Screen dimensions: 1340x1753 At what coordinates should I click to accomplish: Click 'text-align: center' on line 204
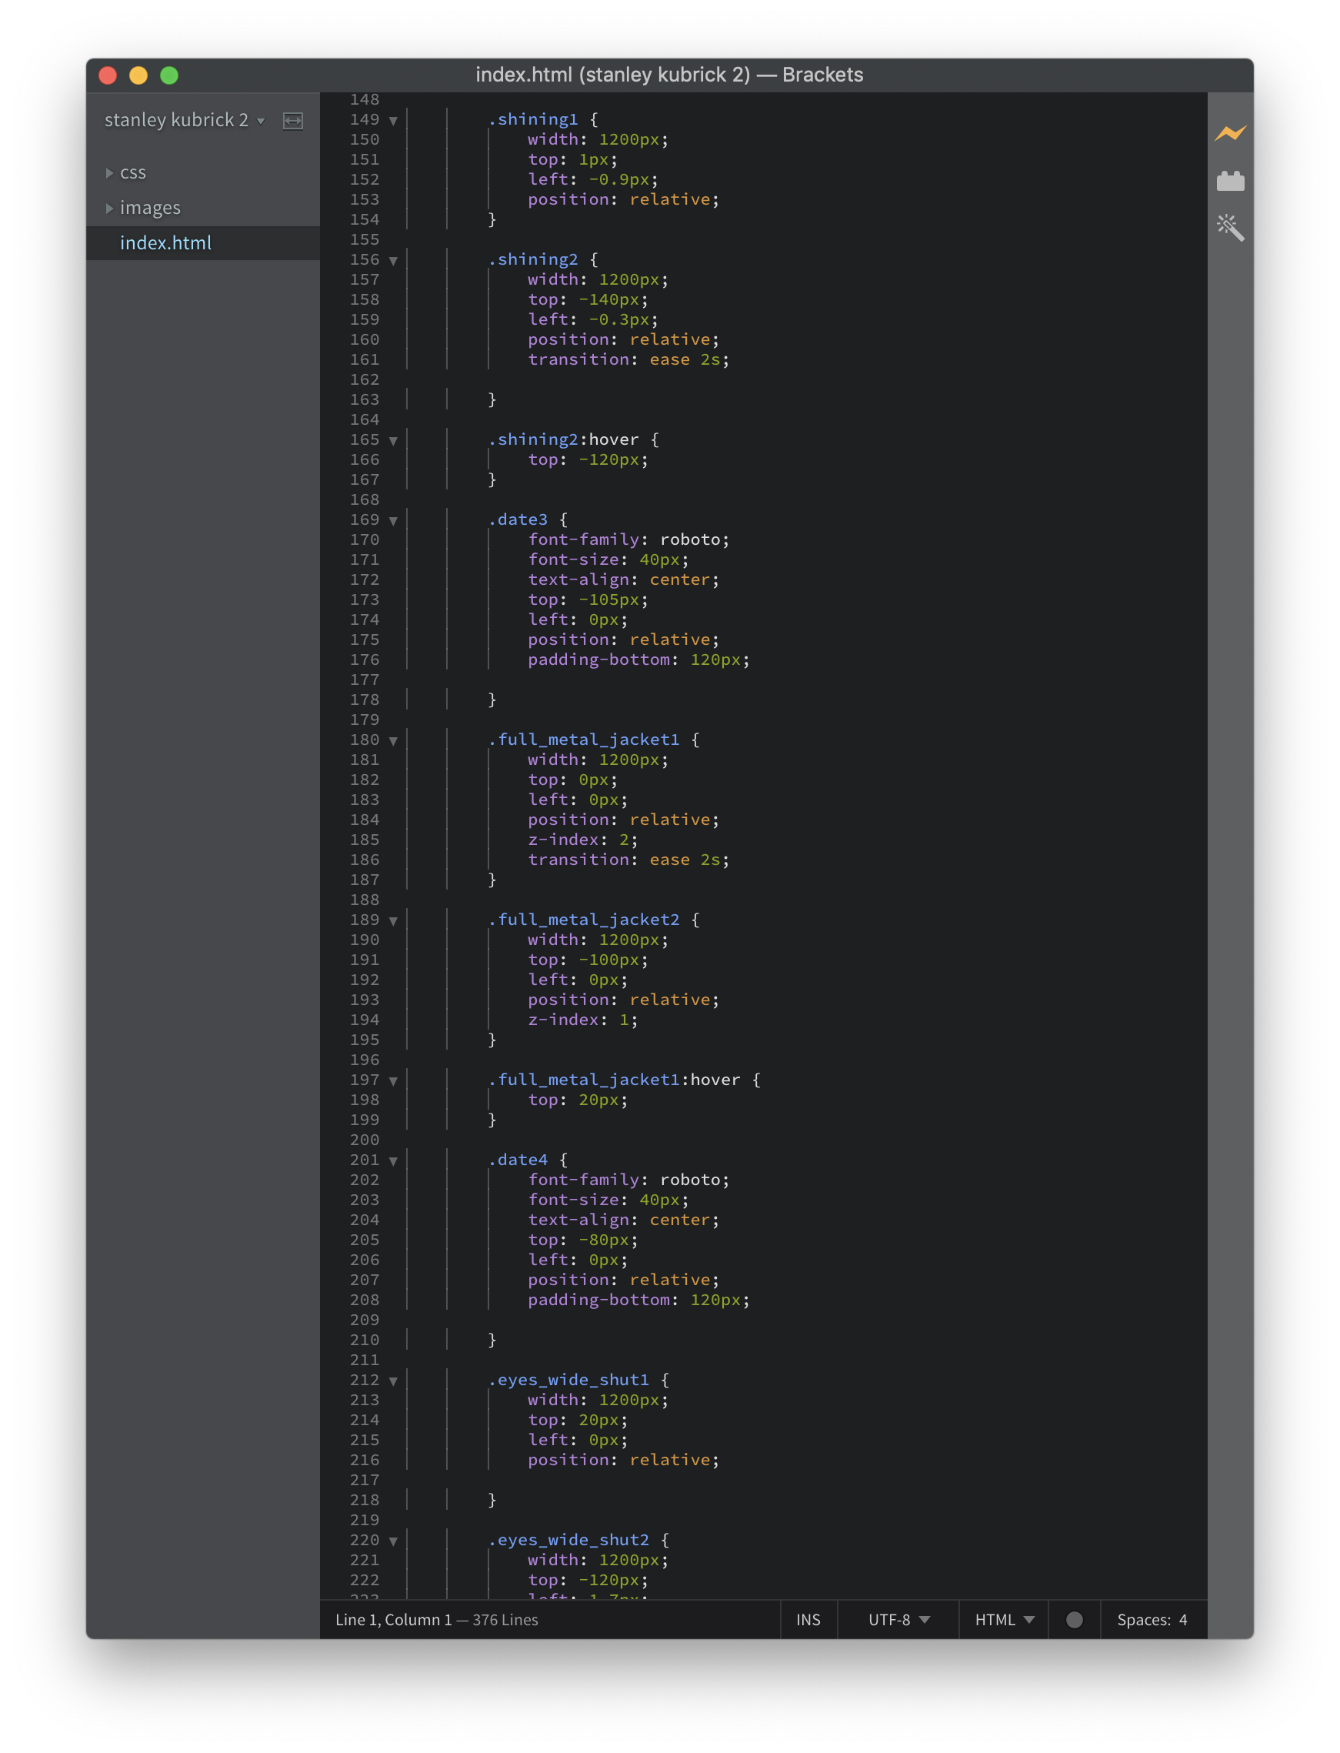pyautogui.click(x=623, y=1219)
